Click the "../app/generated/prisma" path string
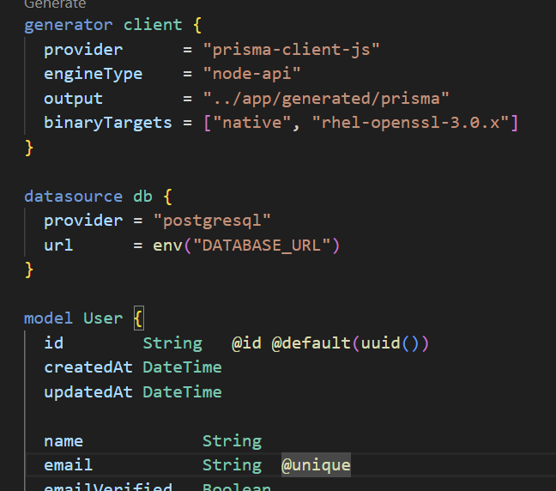 tap(326, 99)
